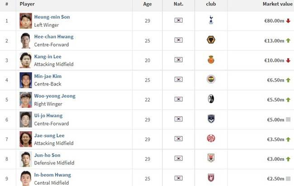294x186 pixels.
Task: Sort table by Age column header
Action: point(147,4)
